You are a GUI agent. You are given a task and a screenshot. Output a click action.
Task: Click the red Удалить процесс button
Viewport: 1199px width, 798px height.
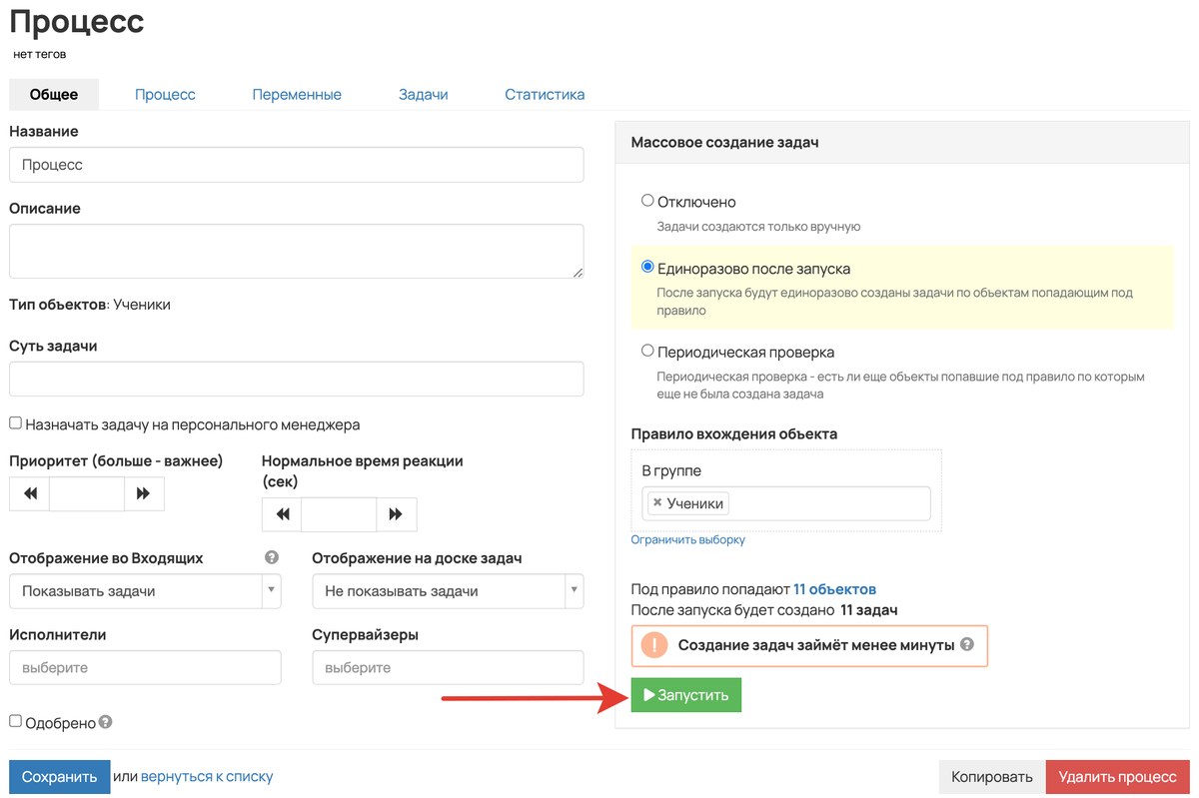1118,777
